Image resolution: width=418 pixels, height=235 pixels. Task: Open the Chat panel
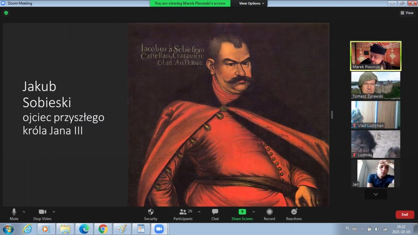[215, 214]
